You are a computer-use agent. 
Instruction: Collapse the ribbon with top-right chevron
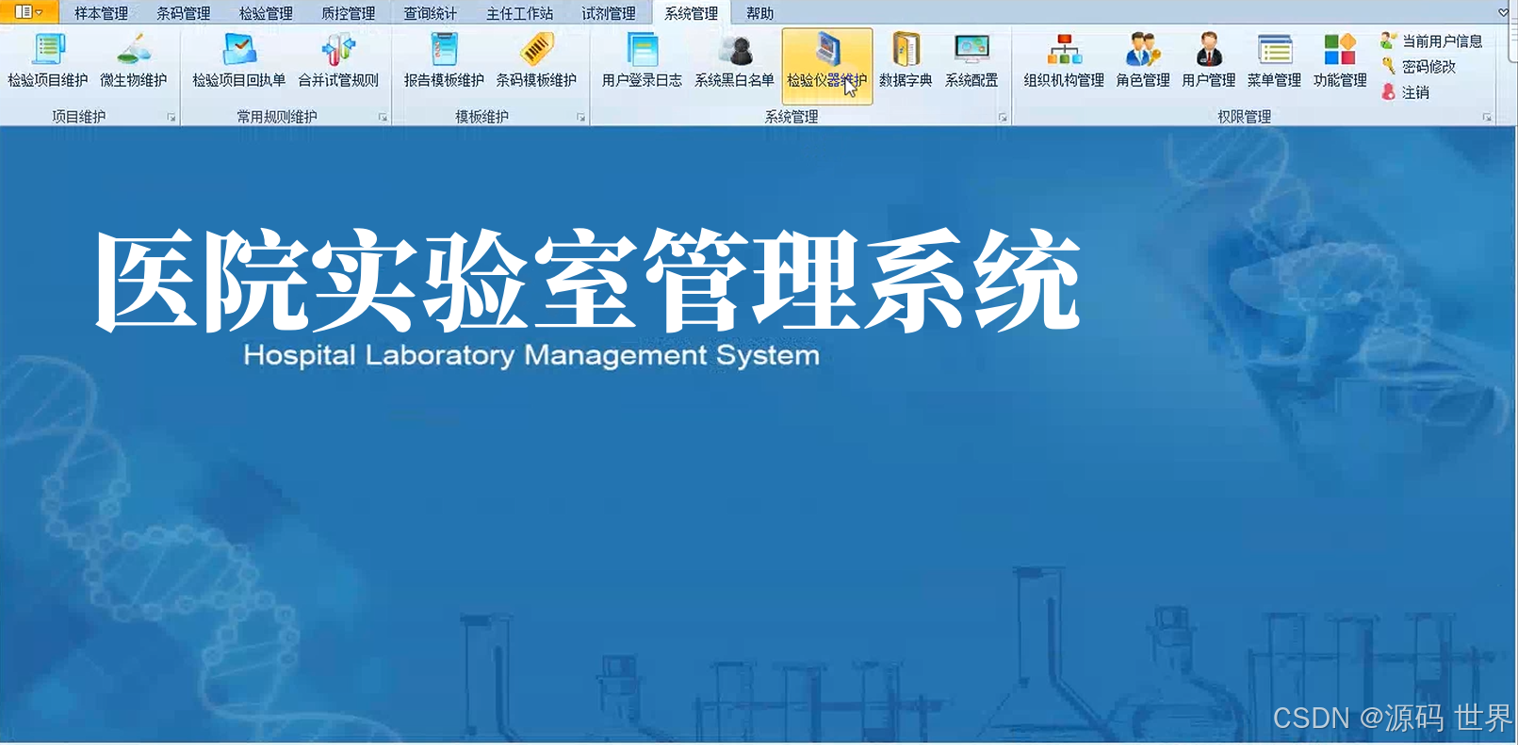tap(1504, 12)
